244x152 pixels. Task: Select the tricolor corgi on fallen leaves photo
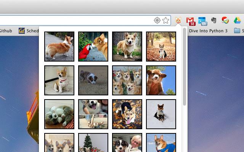click(x=127, y=114)
